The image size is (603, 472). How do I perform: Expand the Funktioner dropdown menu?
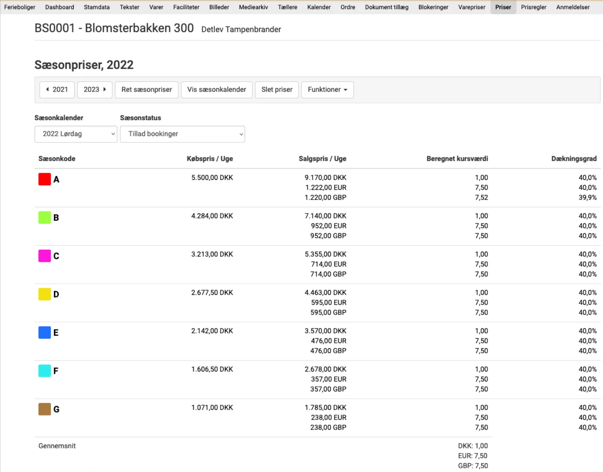click(327, 90)
